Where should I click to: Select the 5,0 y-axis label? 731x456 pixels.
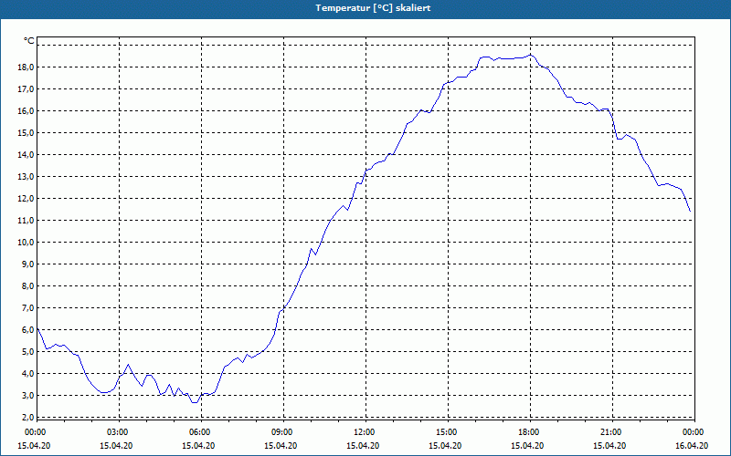28,351
